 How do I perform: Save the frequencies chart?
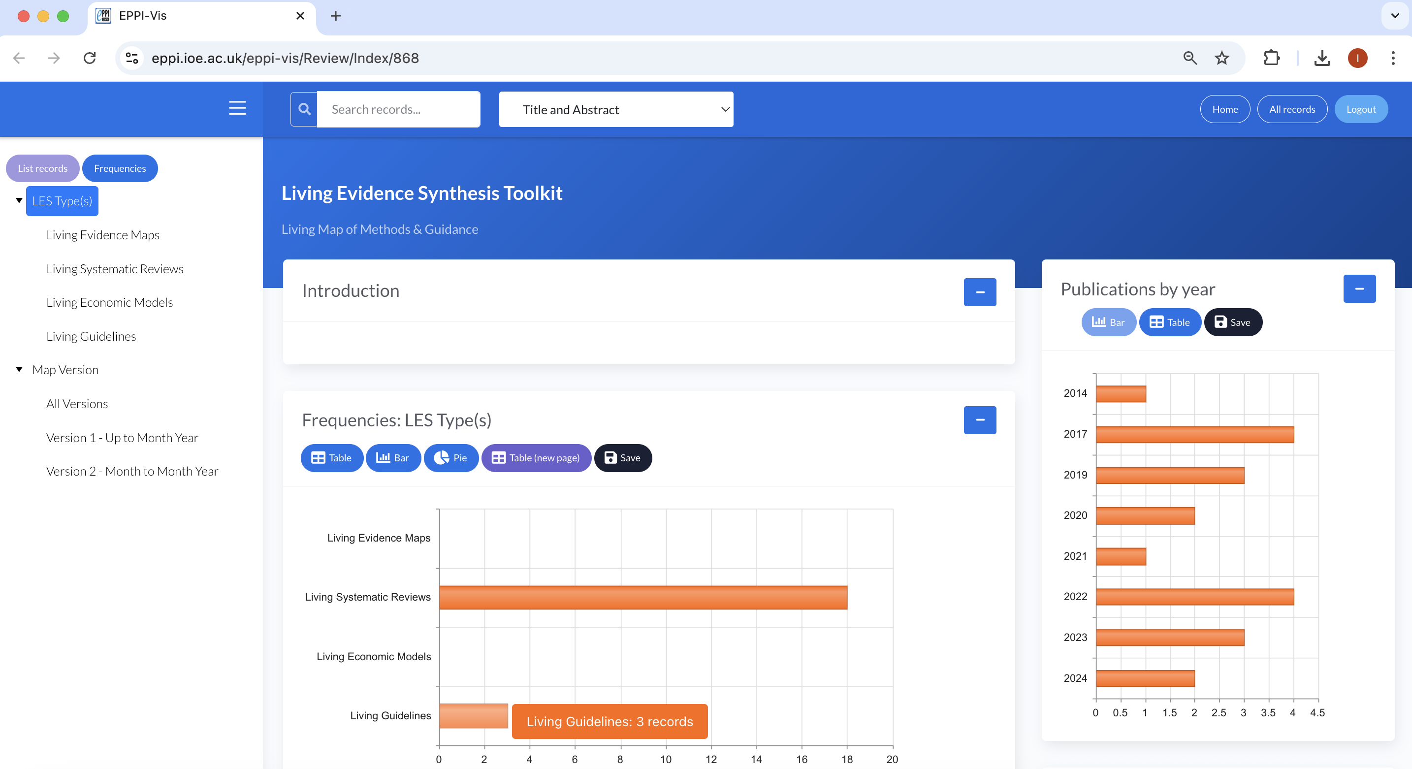(622, 458)
